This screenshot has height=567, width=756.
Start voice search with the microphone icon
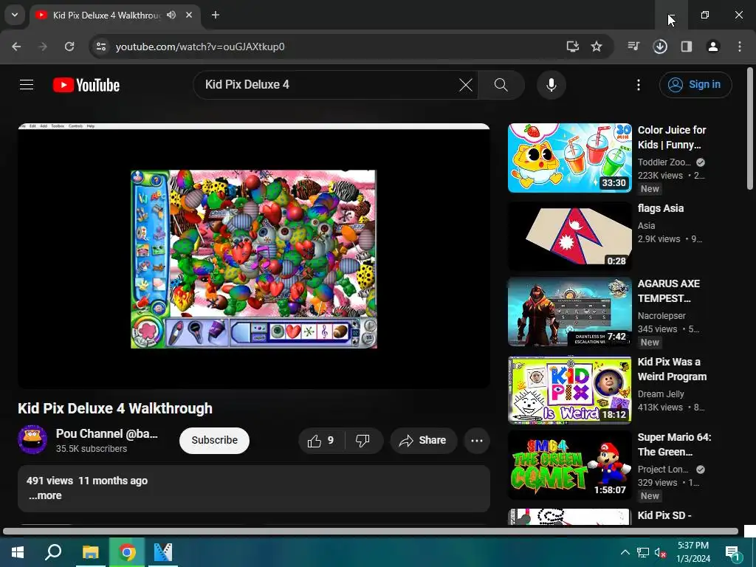pyautogui.click(x=551, y=85)
